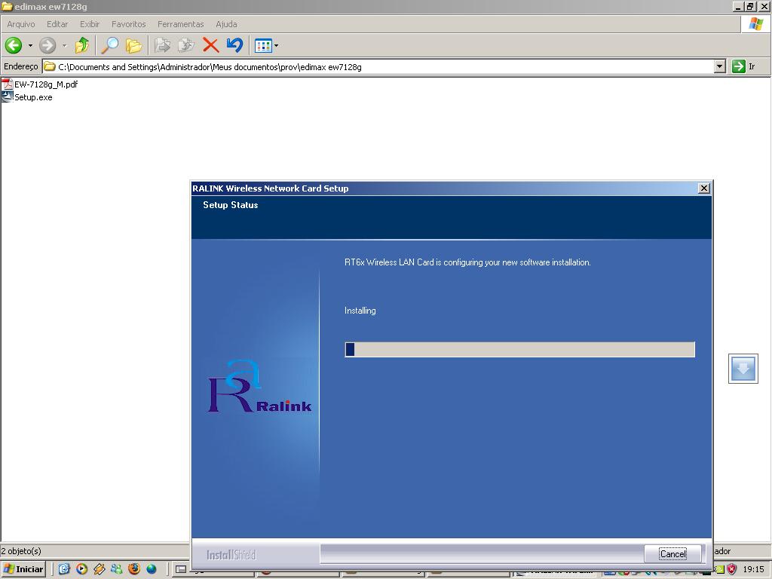Open the Back button history dropdown

click(x=30, y=45)
